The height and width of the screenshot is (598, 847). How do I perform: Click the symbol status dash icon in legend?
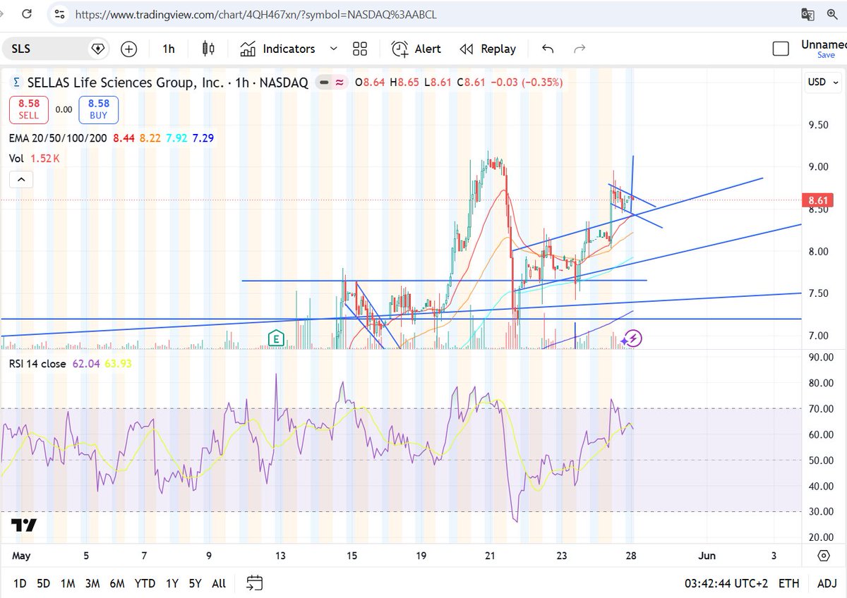pos(323,83)
